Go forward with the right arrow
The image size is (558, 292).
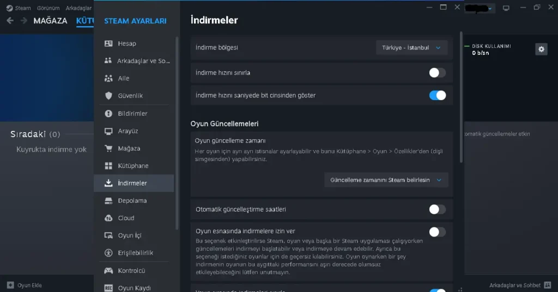(x=24, y=21)
